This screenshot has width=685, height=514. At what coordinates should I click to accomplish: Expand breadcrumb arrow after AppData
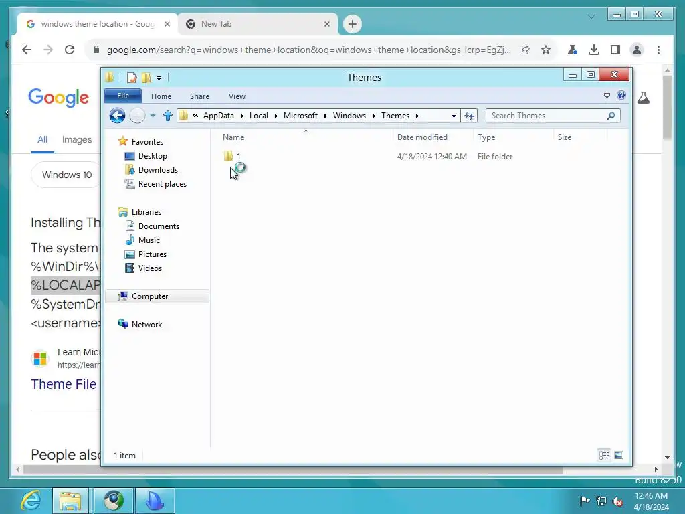coord(241,116)
